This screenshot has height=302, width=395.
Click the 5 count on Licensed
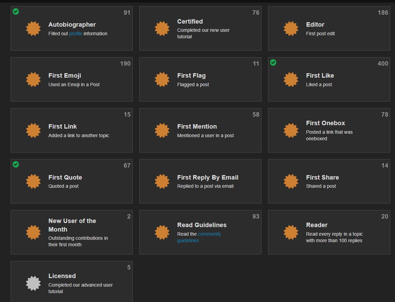129,267
